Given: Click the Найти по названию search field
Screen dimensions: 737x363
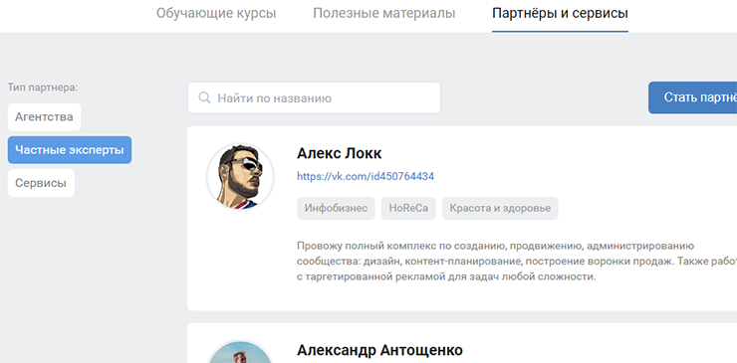Looking at the screenshot, I should click(x=314, y=97).
